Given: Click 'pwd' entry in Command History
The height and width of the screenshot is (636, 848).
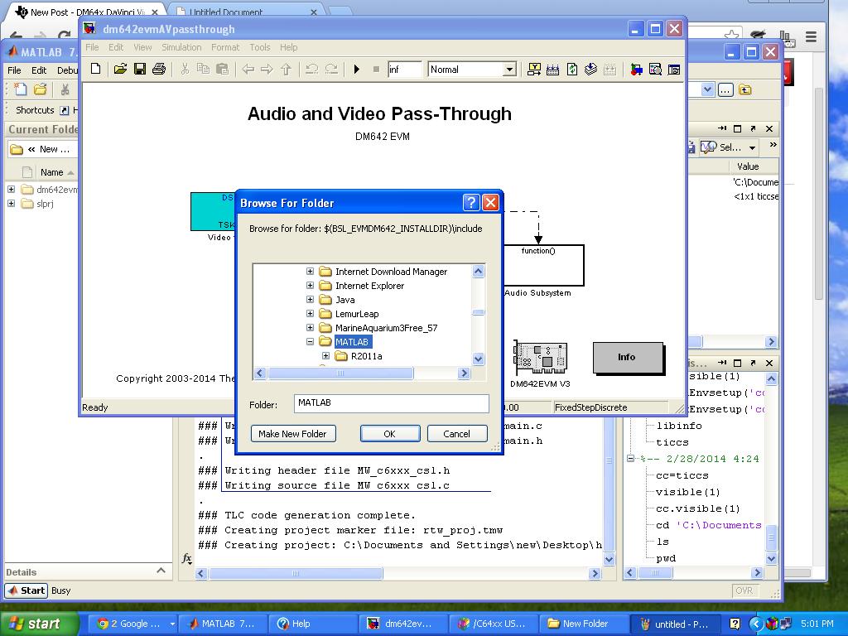Looking at the screenshot, I should (x=666, y=558).
